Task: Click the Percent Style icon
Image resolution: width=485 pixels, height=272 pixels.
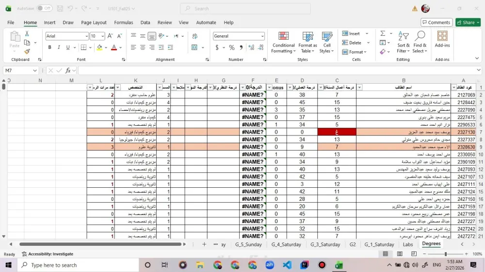Action: click(232, 47)
